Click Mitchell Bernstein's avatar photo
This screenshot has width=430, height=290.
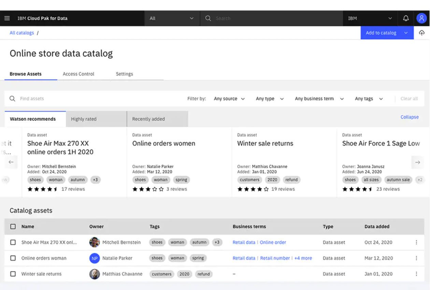tap(95, 242)
